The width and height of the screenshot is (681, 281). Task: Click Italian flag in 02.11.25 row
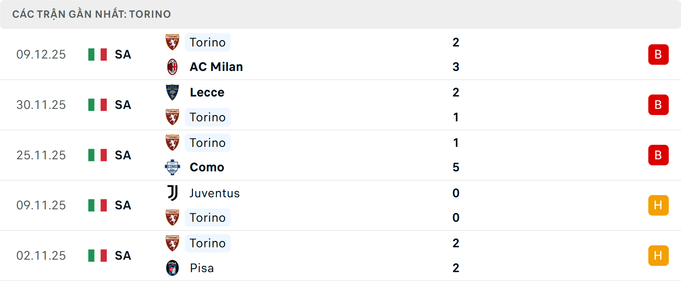coord(98,255)
